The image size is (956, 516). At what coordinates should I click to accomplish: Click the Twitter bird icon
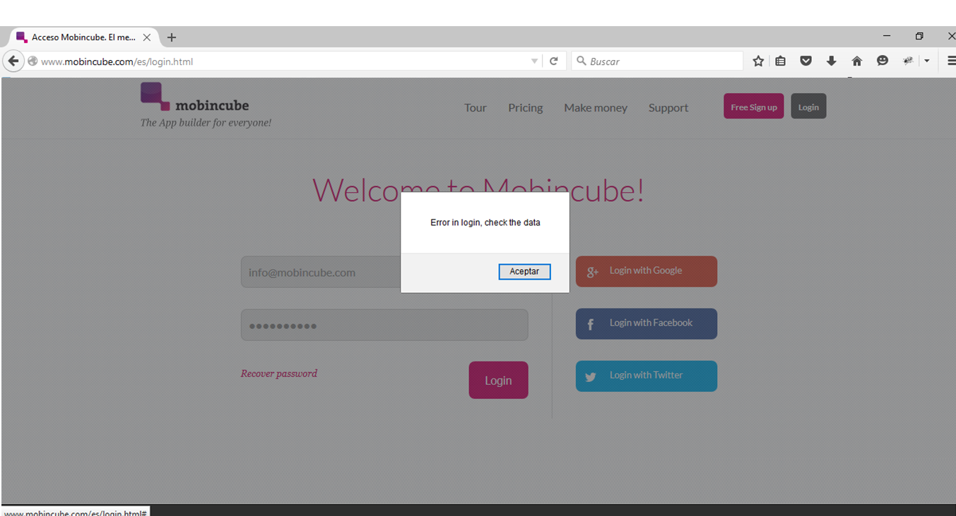tap(591, 377)
